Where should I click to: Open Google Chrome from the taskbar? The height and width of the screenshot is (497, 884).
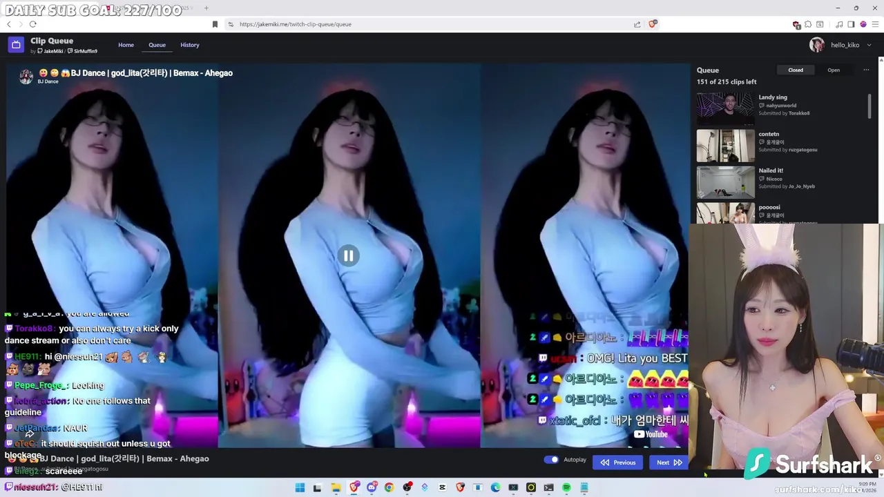click(389, 487)
